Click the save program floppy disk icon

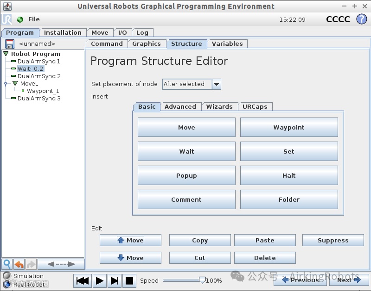click(9, 44)
